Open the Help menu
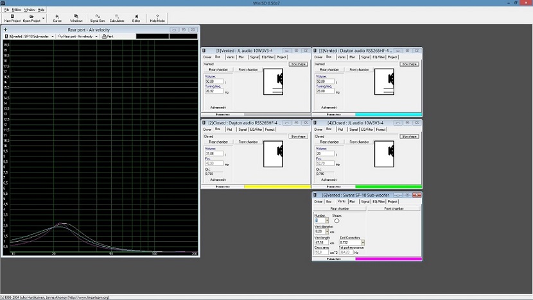 (x=41, y=10)
